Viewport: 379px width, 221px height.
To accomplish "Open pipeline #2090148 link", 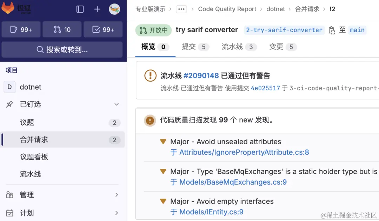I will click(201, 75).
